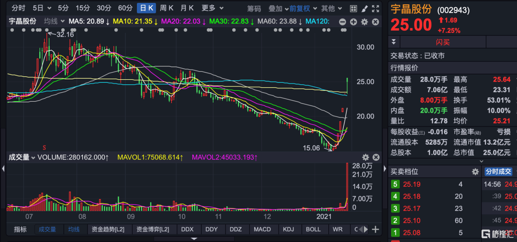Toggle the 均线 indicator tab
Screen dimensions: 517x242
74,229
